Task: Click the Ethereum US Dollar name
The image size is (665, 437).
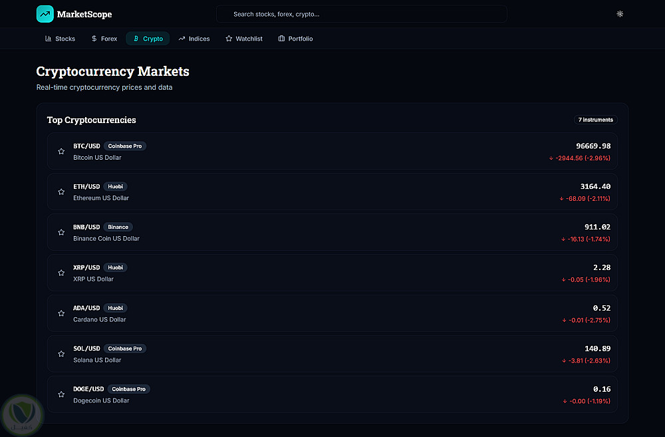Action: (x=101, y=198)
